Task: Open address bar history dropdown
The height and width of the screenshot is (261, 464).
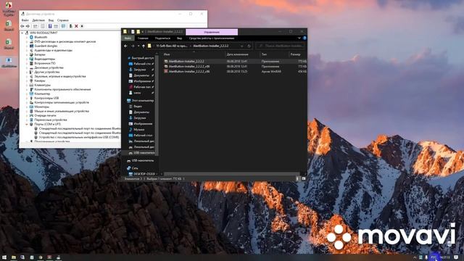Action: click(x=241, y=46)
